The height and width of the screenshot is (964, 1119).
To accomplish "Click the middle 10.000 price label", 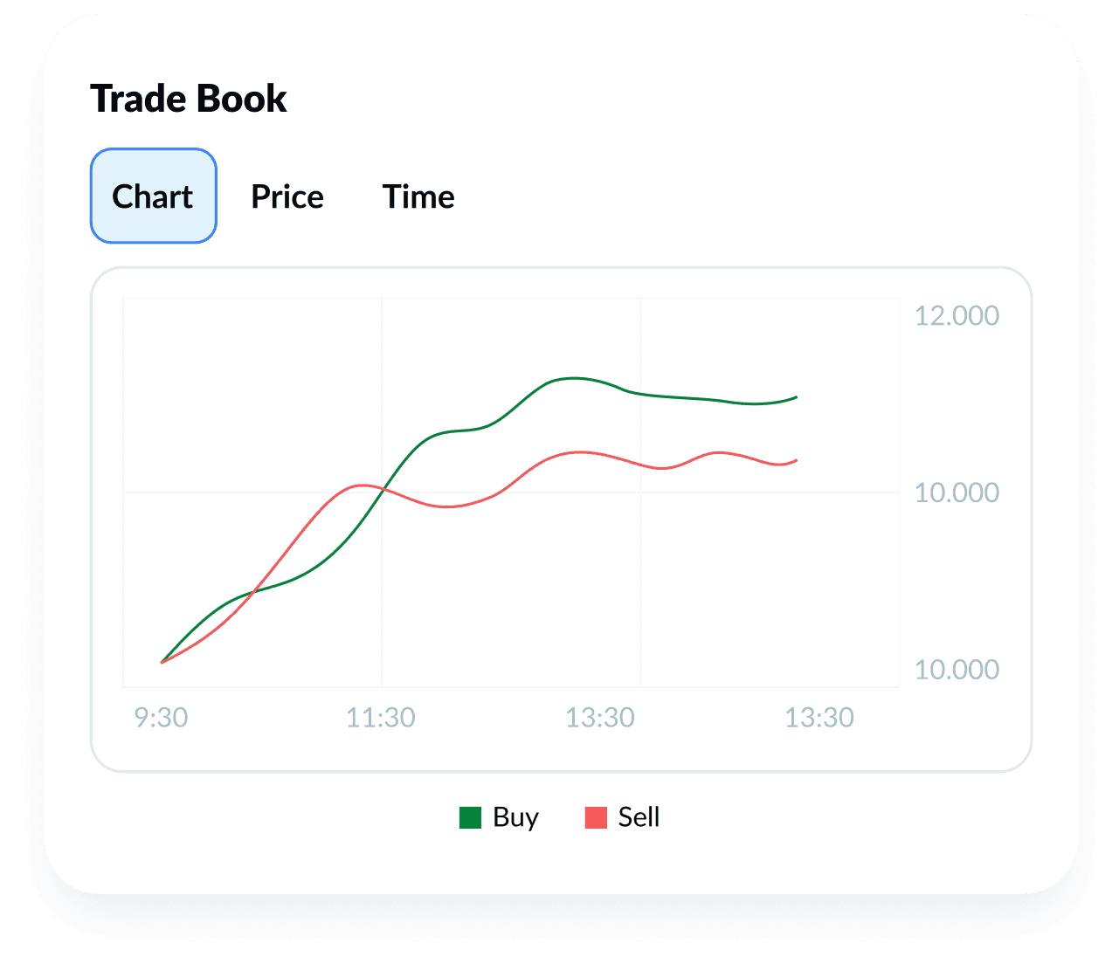I will point(957,492).
